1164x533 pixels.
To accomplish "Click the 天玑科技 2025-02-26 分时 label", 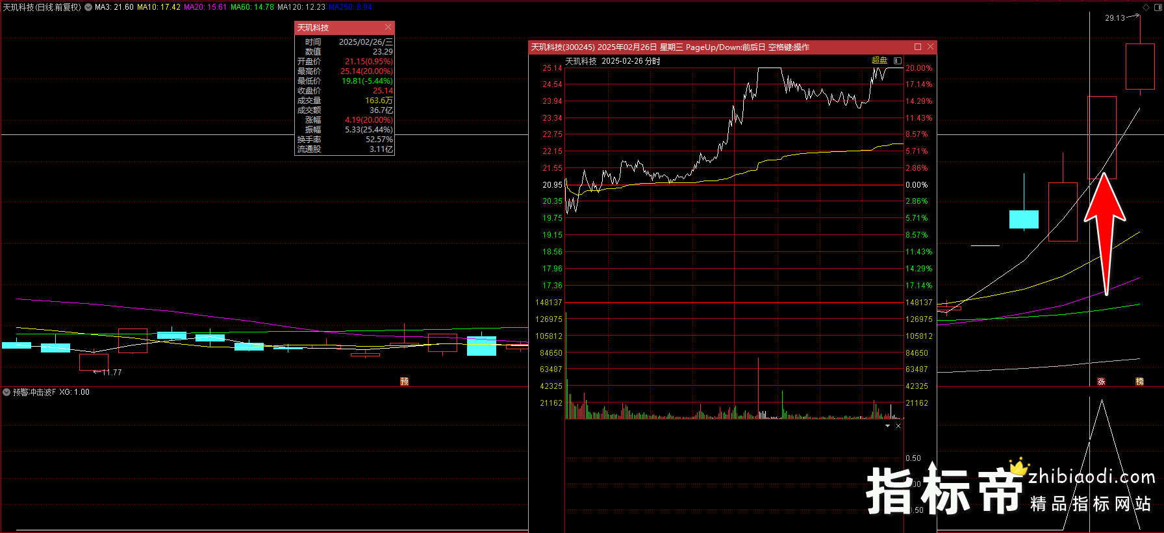I will pyautogui.click(x=613, y=61).
